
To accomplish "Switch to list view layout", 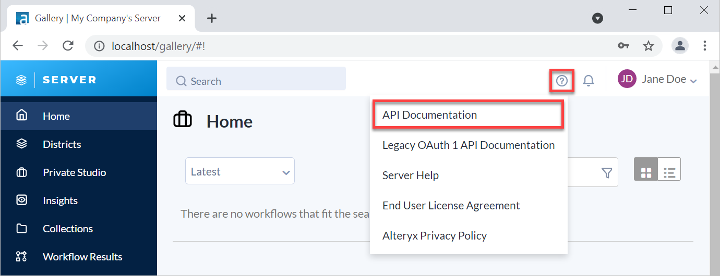I will 669,172.
